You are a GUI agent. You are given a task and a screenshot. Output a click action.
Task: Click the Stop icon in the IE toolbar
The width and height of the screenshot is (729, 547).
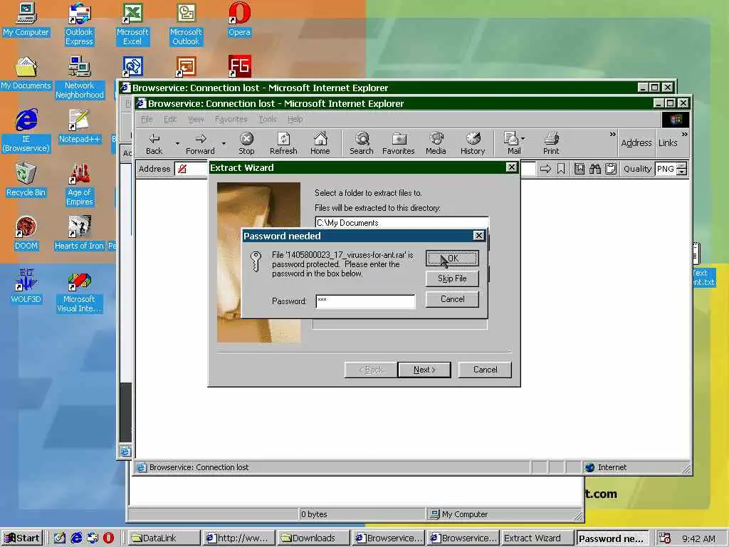point(246,143)
